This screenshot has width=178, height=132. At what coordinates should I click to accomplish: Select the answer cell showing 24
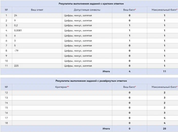[37, 15]
